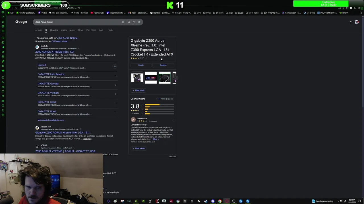Viewport: 364px width, 204px height.
Task: Open the StreamElements bookmark
Action: [x=116, y=13]
